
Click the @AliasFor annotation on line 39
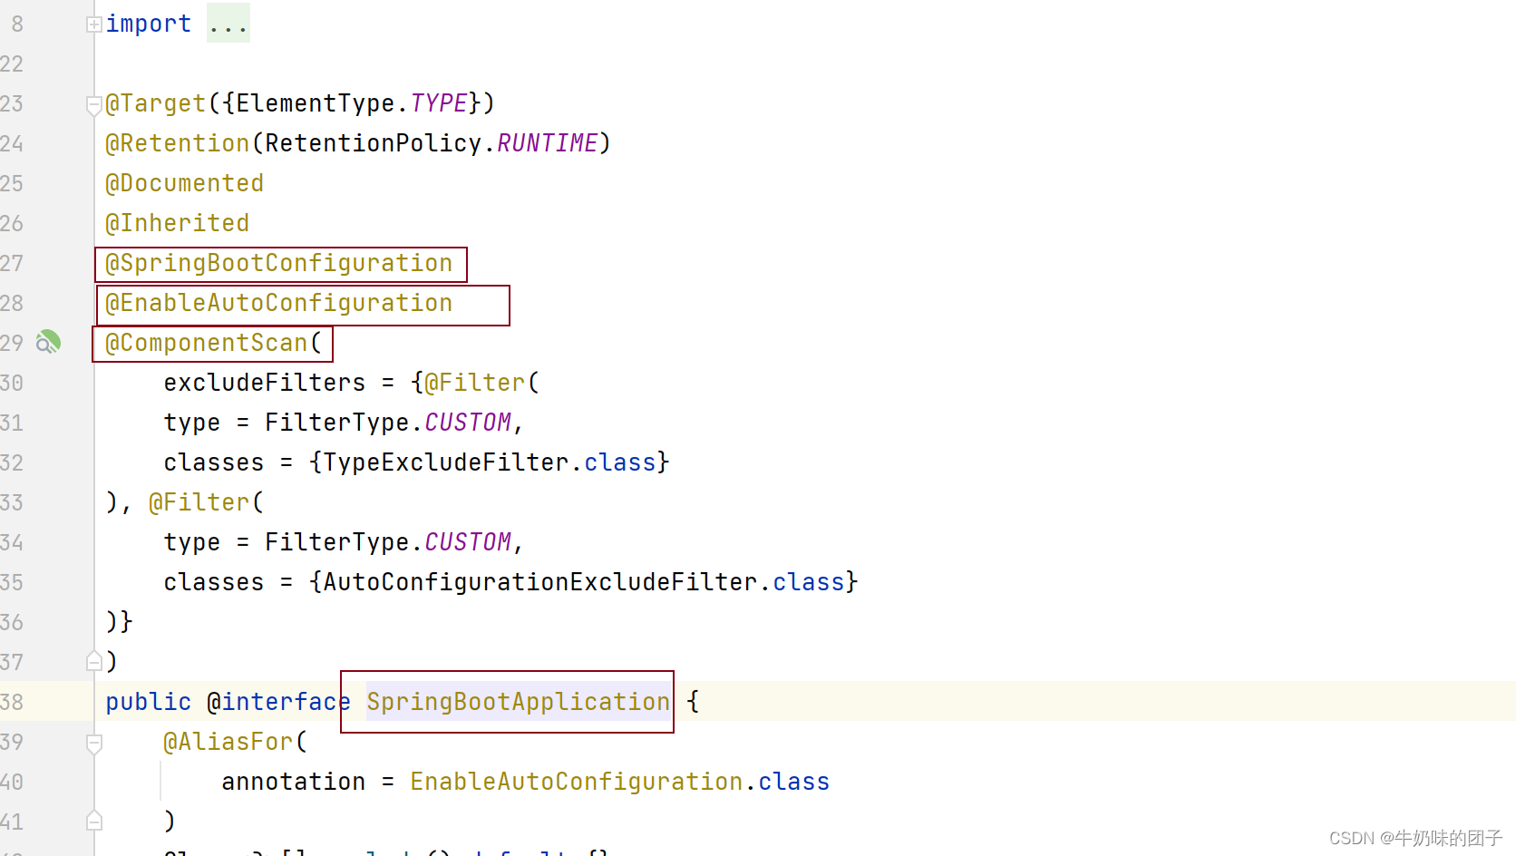tap(228, 742)
